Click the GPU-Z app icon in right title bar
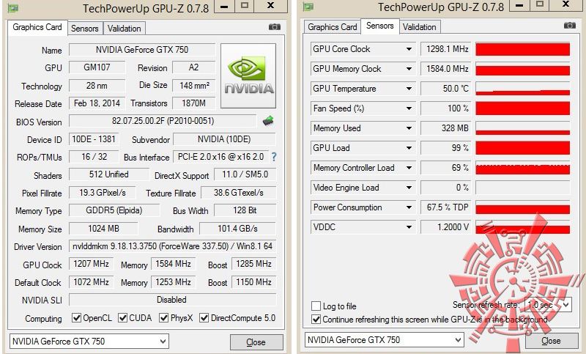The width and height of the screenshot is (586, 354). [x=308, y=7]
